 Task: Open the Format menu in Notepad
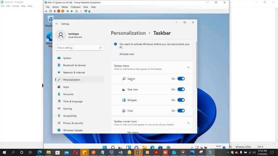(x=16, y=6)
